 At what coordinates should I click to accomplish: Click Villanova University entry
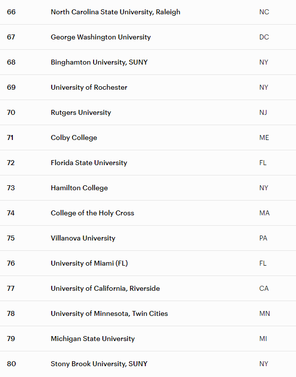pos(83,238)
